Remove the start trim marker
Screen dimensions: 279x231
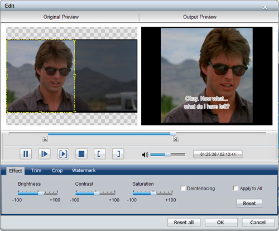pos(45,139)
